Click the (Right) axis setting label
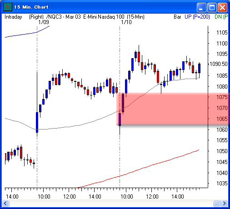 pos(36,17)
